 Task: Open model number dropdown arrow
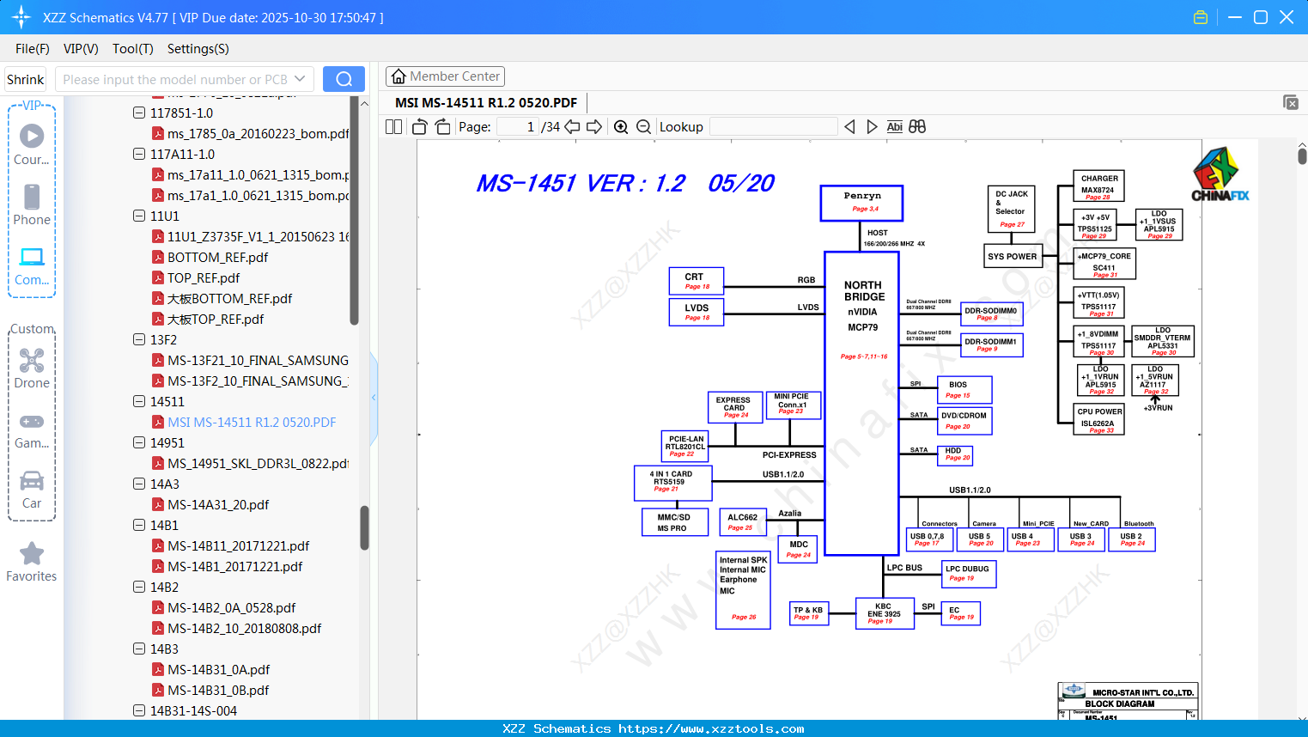tap(300, 79)
